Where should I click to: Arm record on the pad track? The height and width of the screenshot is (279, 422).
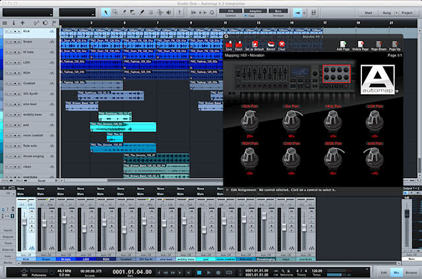(15, 125)
